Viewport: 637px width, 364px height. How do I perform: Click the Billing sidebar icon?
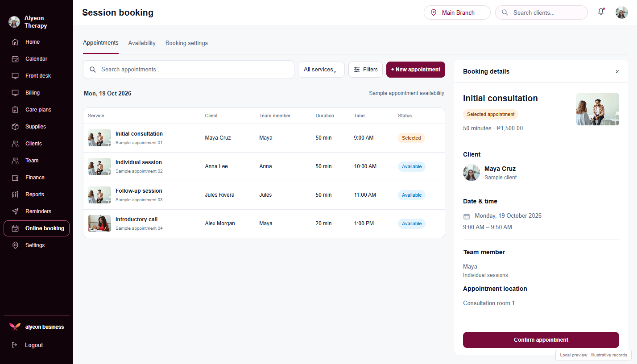pyautogui.click(x=15, y=93)
